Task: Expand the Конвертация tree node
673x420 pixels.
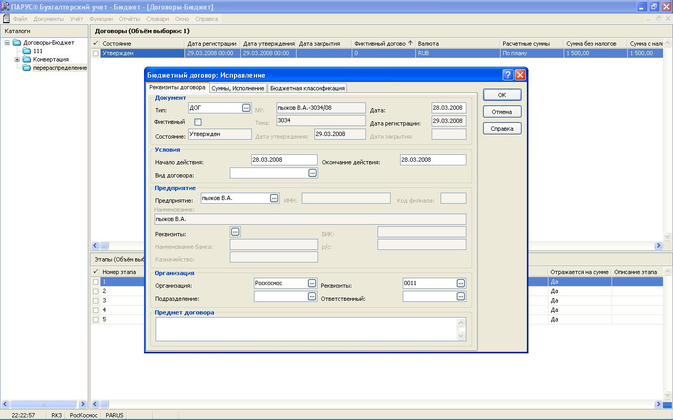Action: [17, 59]
